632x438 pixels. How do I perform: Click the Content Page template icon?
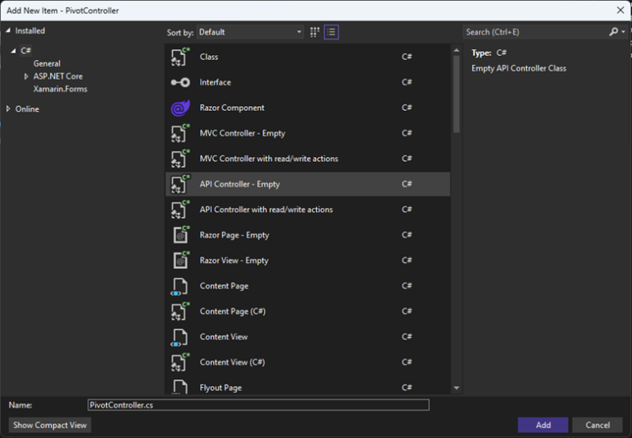click(180, 286)
